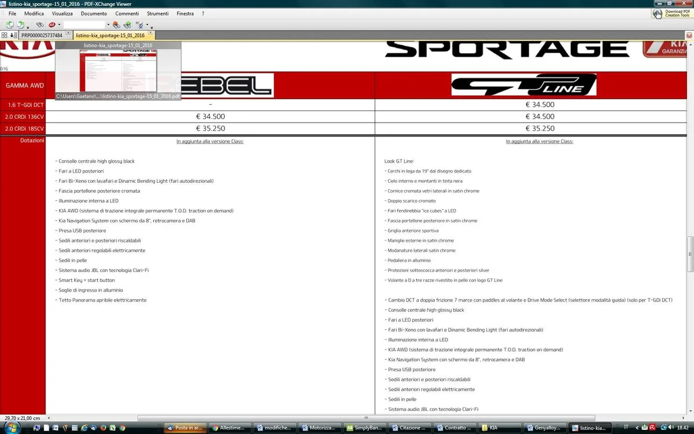Expand the search options dropdown arrow

point(147,24)
